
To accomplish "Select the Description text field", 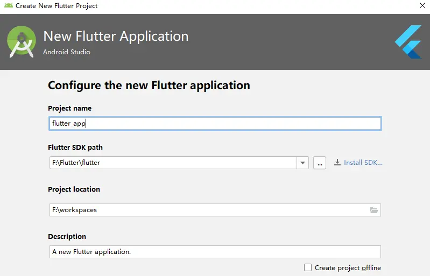I will (215, 252).
